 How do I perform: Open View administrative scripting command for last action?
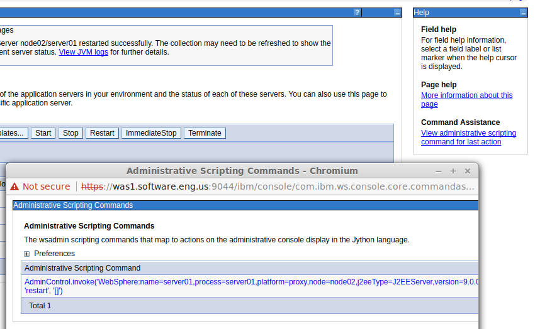pos(468,138)
